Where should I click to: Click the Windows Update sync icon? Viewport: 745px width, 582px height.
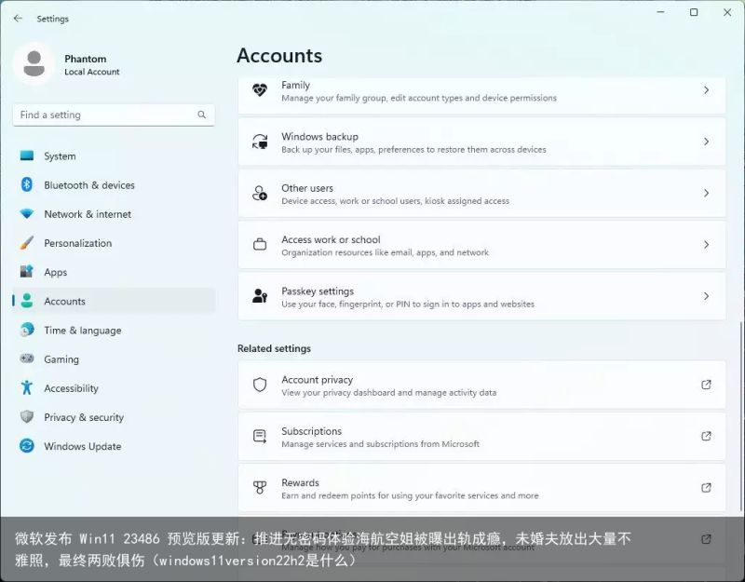[x=27, y=446]
